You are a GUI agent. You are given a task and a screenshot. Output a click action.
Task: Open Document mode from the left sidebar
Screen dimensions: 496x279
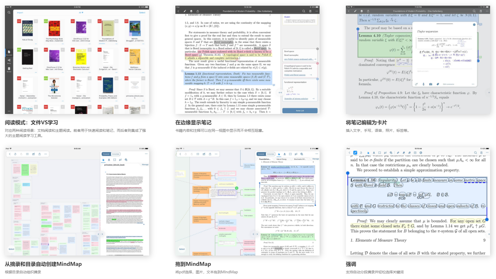pyautogui.click(x=9, y=53)
